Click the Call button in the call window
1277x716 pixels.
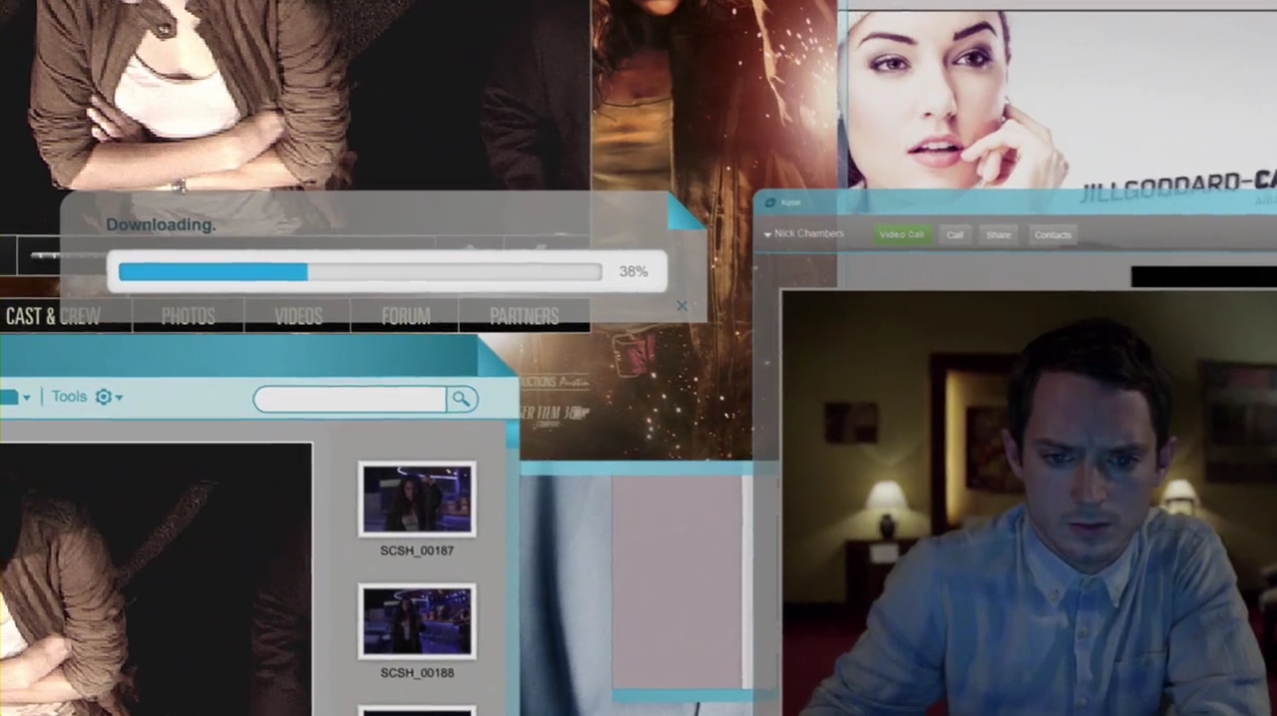955,234
